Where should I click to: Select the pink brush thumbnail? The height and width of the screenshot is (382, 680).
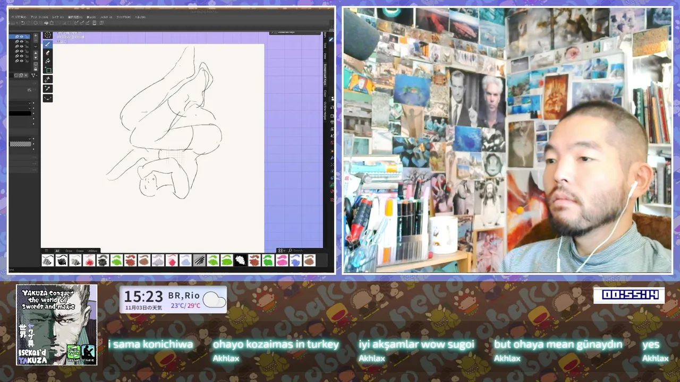coord(282,260)
